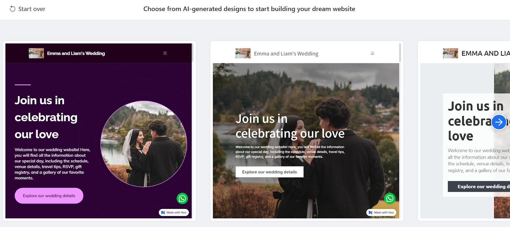Click WhatsApp icon in photo background design
The width and height of the screenshot is (510, 227).
(390, 199)
